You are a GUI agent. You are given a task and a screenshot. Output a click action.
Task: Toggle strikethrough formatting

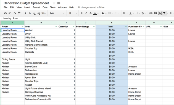click(91, 13)
